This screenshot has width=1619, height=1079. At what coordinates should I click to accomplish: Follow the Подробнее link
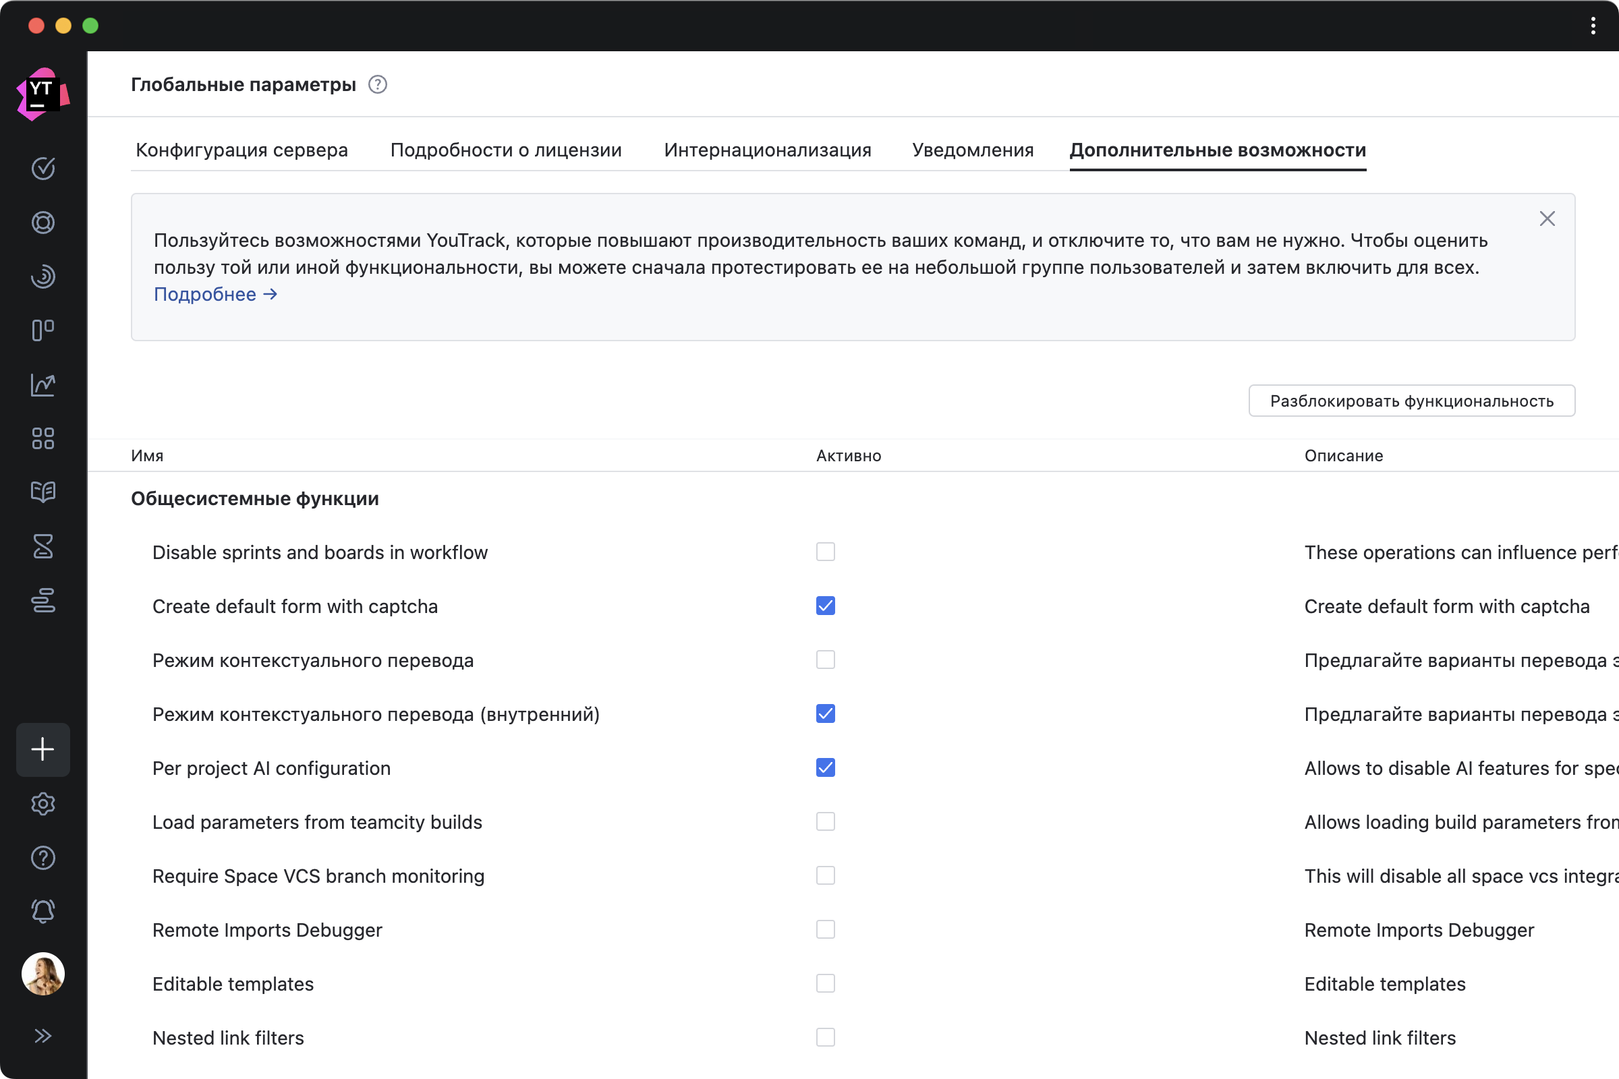(215, 295)
